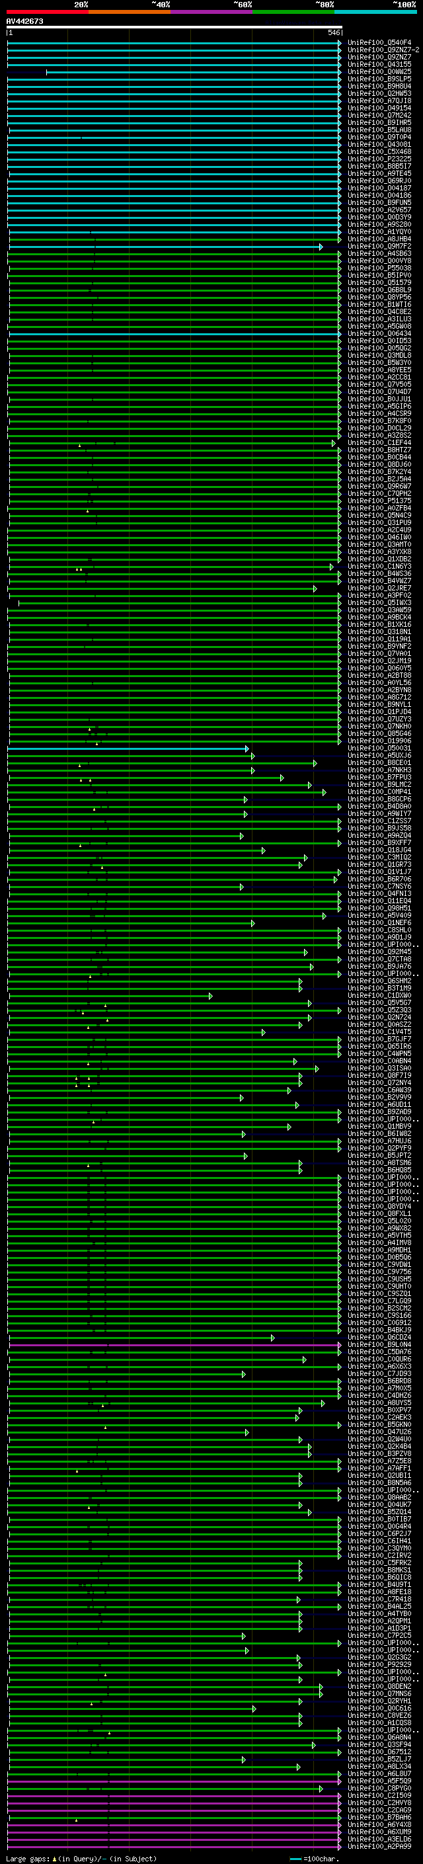The width and height of the screenshot is (423, 1864).
Task: Select the UniRef100_Q06434 label
Action: click(x=379, y=333)
